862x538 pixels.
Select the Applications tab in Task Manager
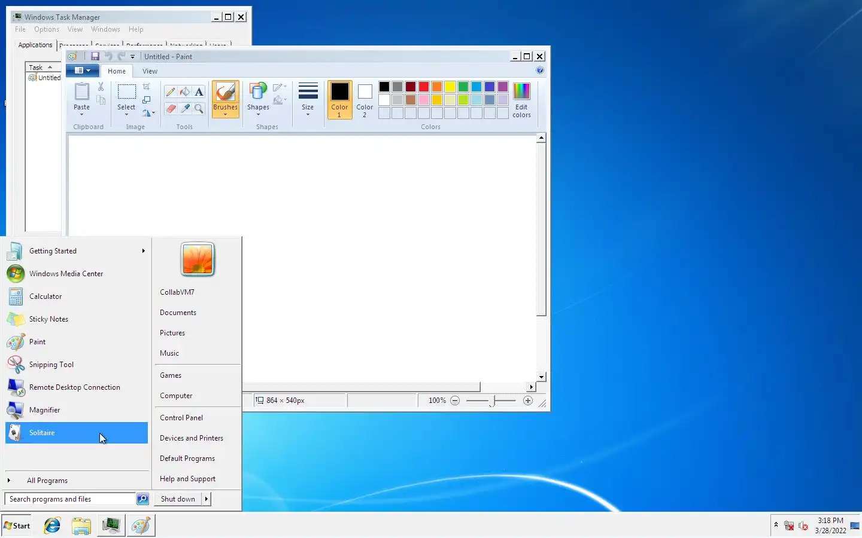pyautogui.click(x=35, y=45)
